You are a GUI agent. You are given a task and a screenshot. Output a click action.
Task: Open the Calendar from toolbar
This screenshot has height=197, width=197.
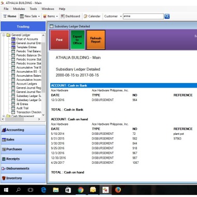(x=92, y=16)
